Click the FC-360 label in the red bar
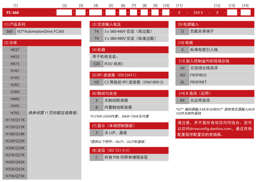258x182 pixels. coord(13,13)
